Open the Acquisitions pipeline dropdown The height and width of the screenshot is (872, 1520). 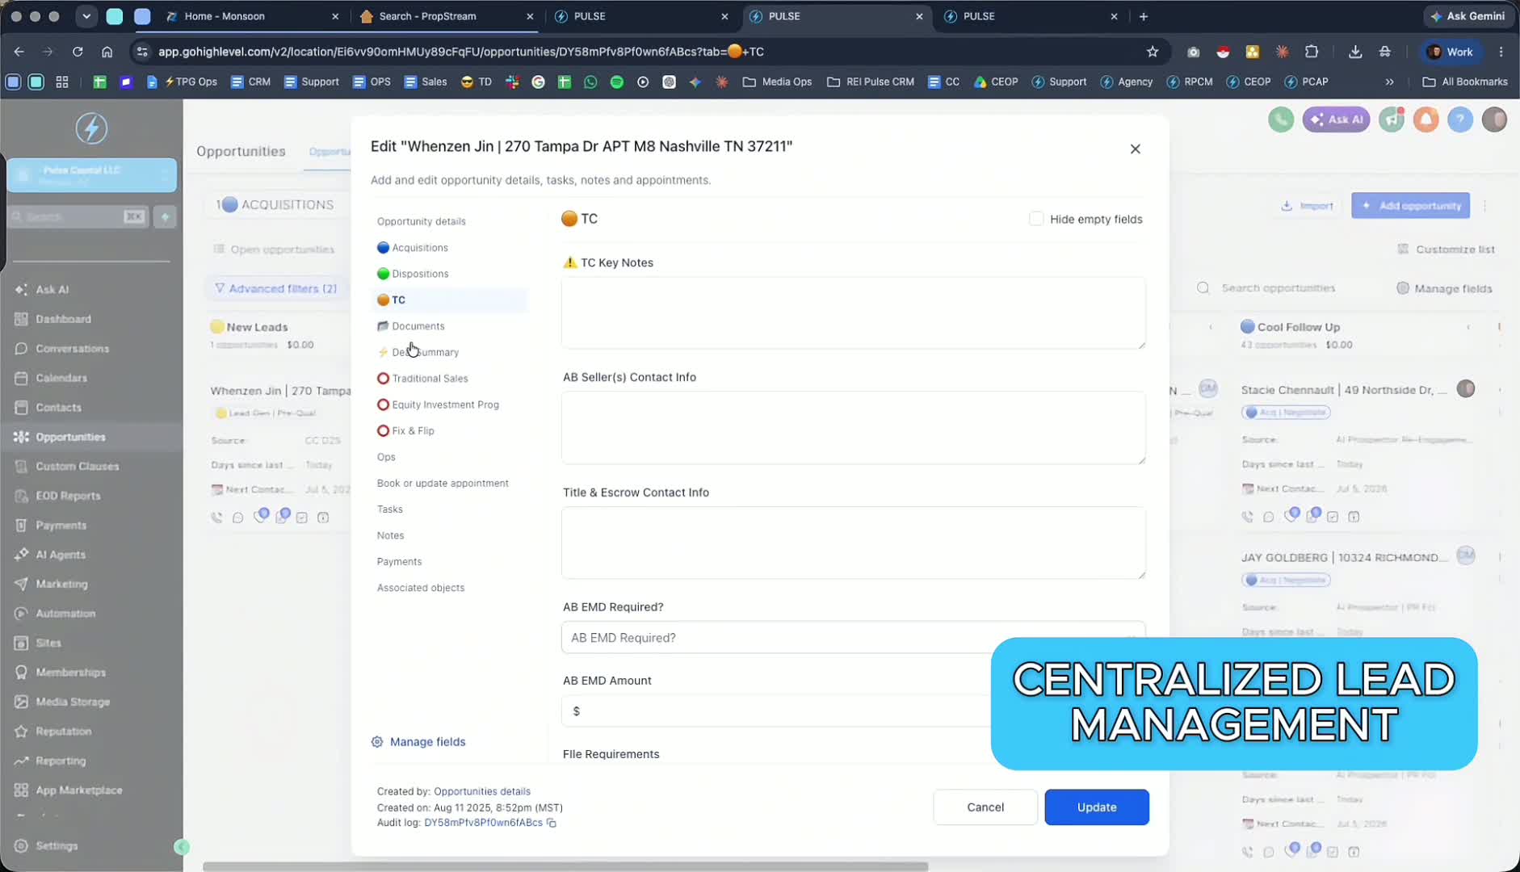coord(276,205)
